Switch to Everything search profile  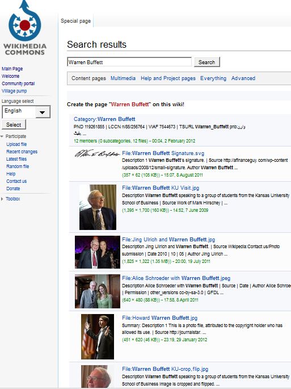213,78
